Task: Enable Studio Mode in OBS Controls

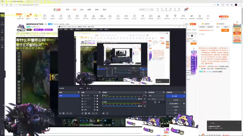Action: 176,107
